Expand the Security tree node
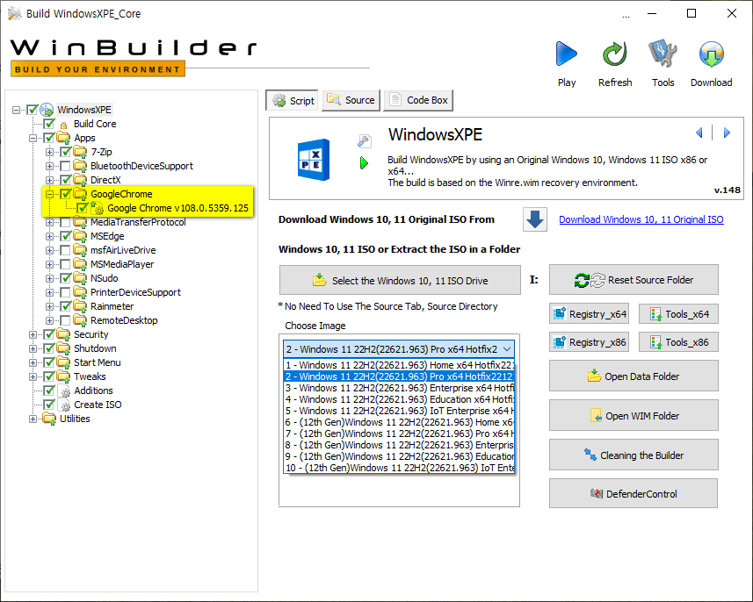The height and width of the screenshot is (602, 753). click(33, 334)
